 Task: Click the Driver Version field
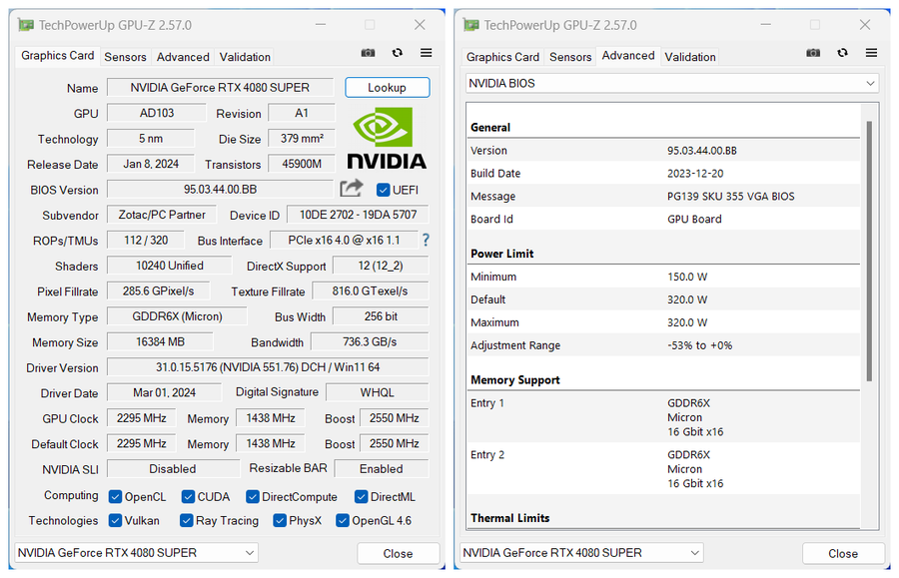(x=270, y=367)
